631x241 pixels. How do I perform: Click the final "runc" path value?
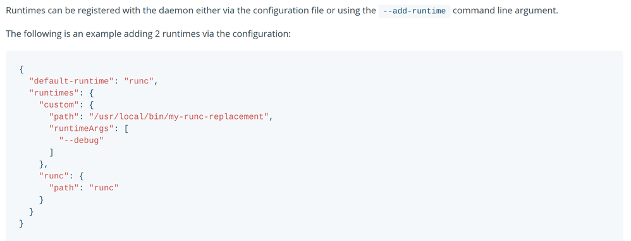pyautogui.click(x=104, y=187)
